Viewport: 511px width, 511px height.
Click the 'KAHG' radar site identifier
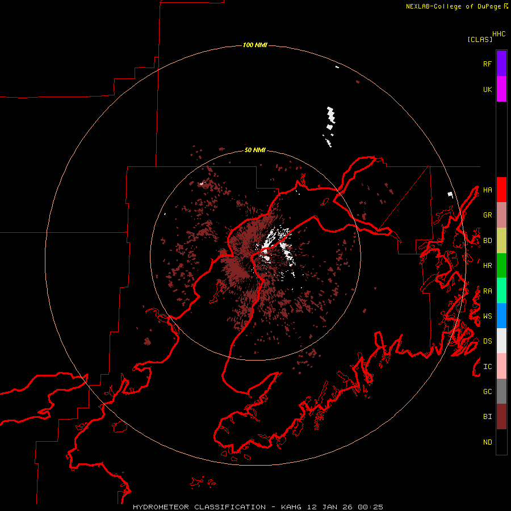point(291,507)
